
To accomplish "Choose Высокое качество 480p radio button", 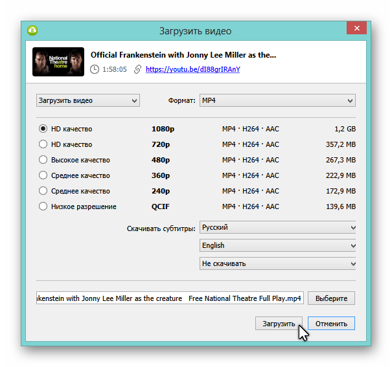I will [43, 160].
